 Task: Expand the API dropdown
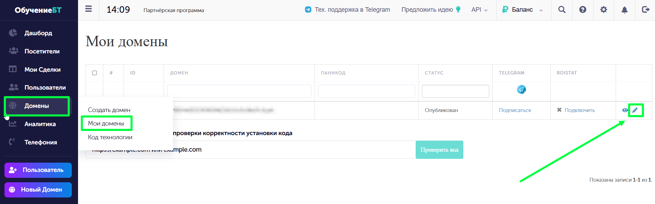(479, 10)
